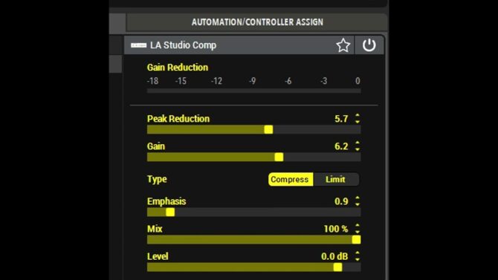Image resolution: width=498 pixels, height=280 pixels.
Task: Click the Gain Reduction meter bar
Action: (253, 91)
